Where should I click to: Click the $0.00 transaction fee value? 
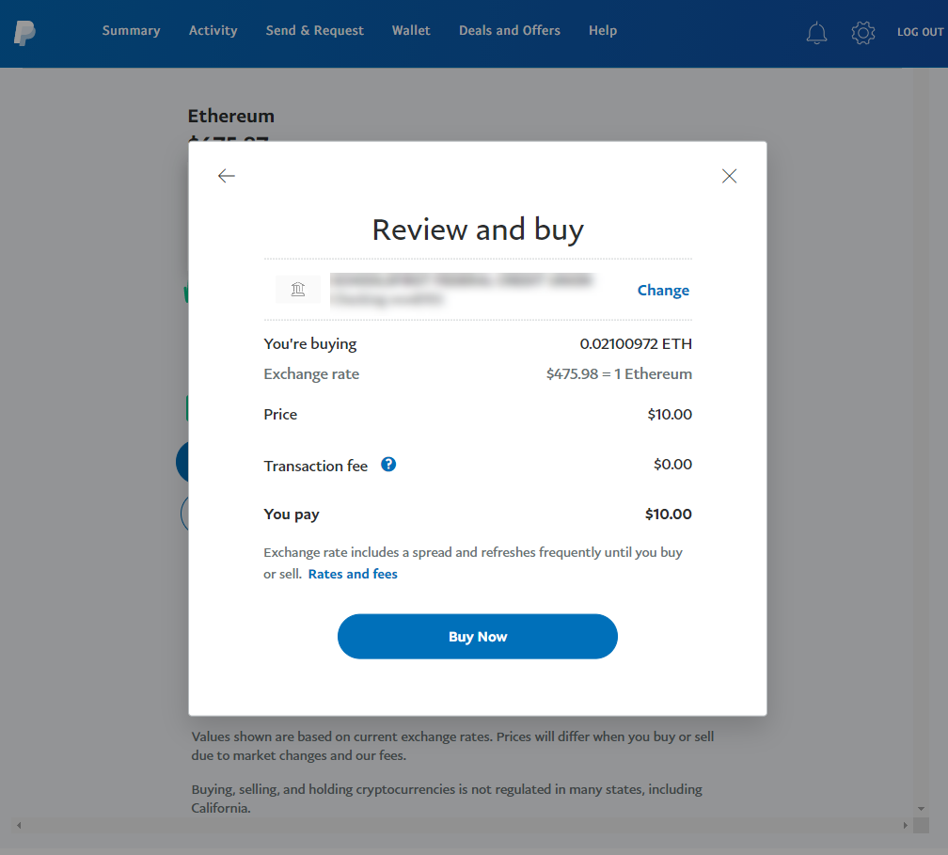click(672, 465)
